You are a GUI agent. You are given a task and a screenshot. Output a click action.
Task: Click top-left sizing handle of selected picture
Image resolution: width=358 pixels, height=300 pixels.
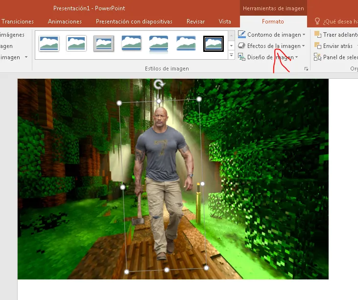coord(119,103)
